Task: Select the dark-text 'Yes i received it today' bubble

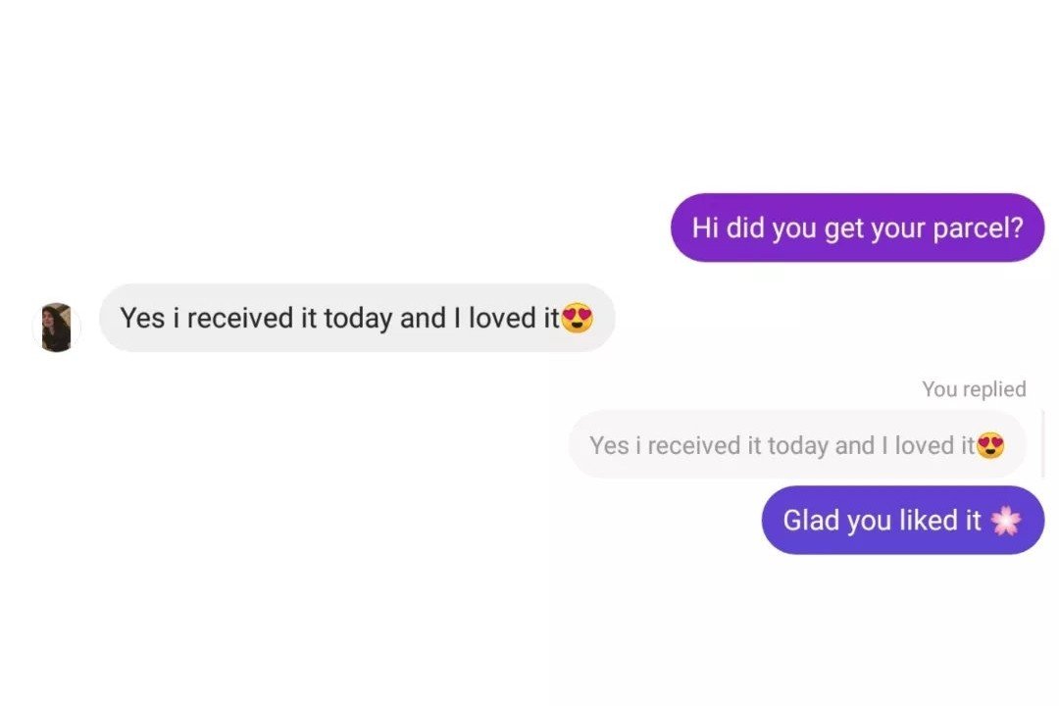Action: [357, 318]
